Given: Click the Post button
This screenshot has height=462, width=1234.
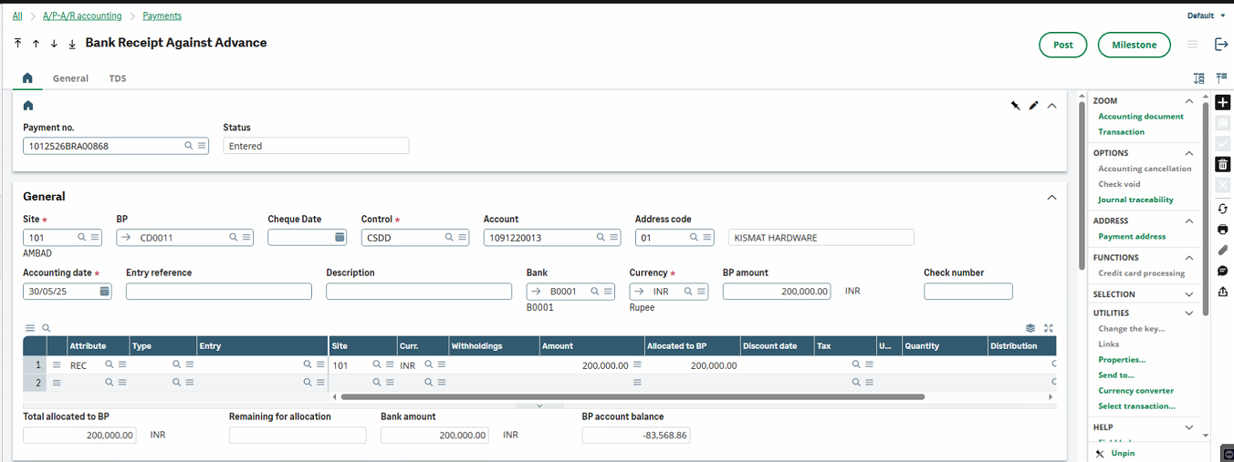Looking at the screenshot, I should tap(1062, 45).
